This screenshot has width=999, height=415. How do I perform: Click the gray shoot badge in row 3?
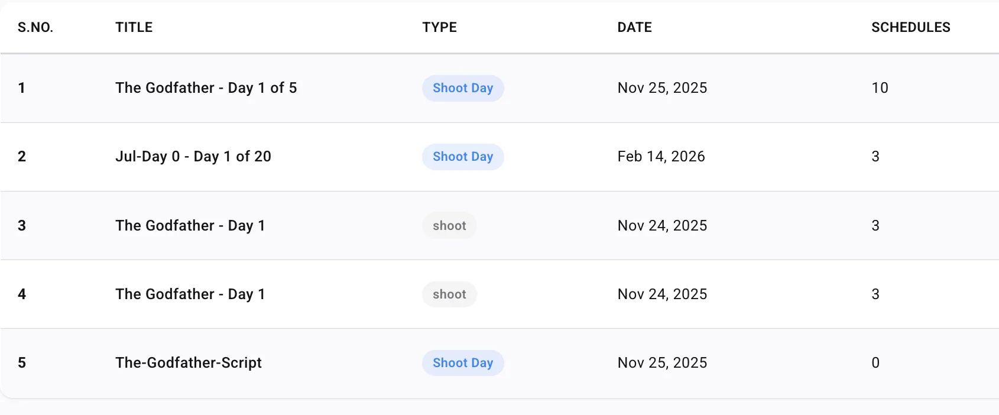[x=449, y=226]
